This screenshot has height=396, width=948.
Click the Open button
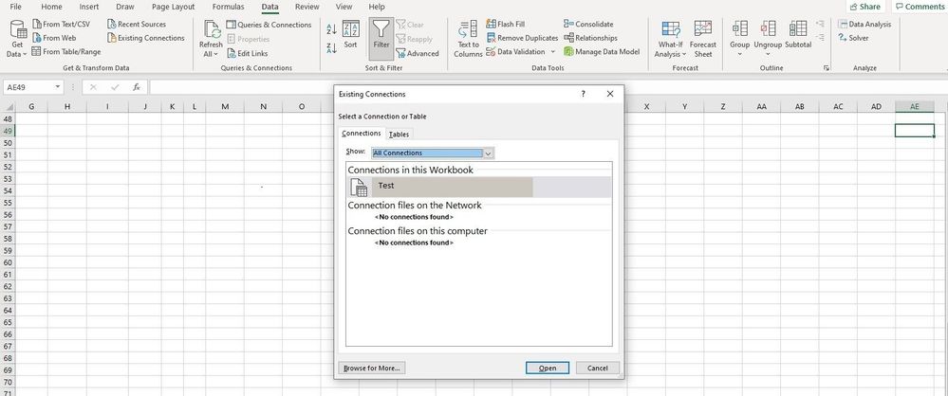tap(548, 369)
